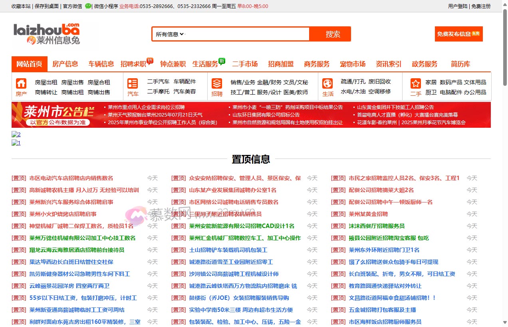
Task: Click the 生活 globe category icon
Action: [328, 84]
